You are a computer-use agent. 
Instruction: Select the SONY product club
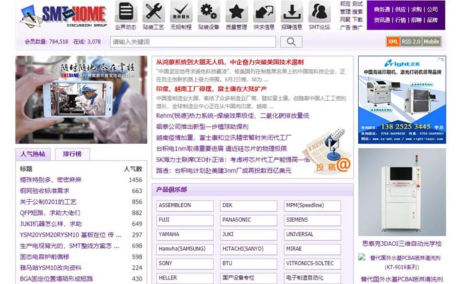[185, 264]
